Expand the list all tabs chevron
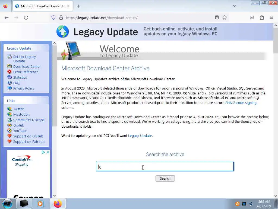278x209 pixels. (x=234, y=6)
